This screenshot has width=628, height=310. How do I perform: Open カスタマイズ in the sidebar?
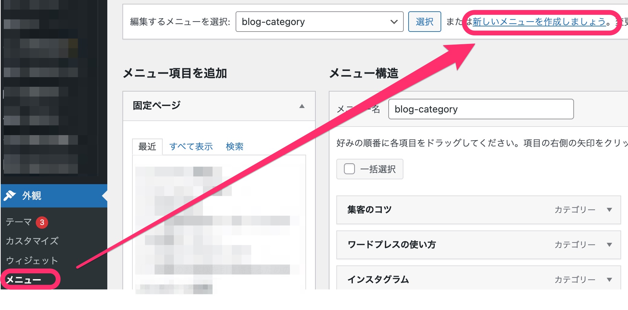click(x=32, y=241)
